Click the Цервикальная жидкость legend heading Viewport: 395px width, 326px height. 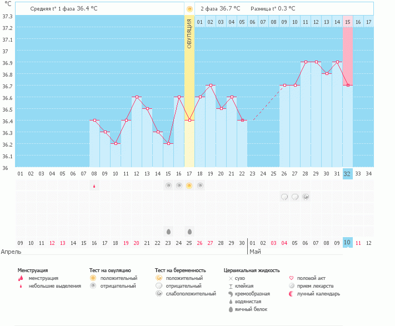point(252,270)
